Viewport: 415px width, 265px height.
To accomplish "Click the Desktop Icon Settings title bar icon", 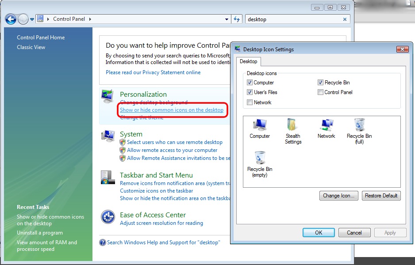I will tap(238, 49).
